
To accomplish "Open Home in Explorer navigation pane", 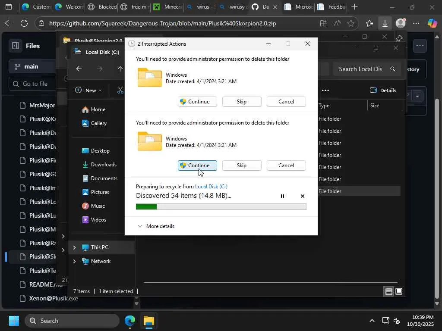I will pyautogui.click(x=94, y=109).
